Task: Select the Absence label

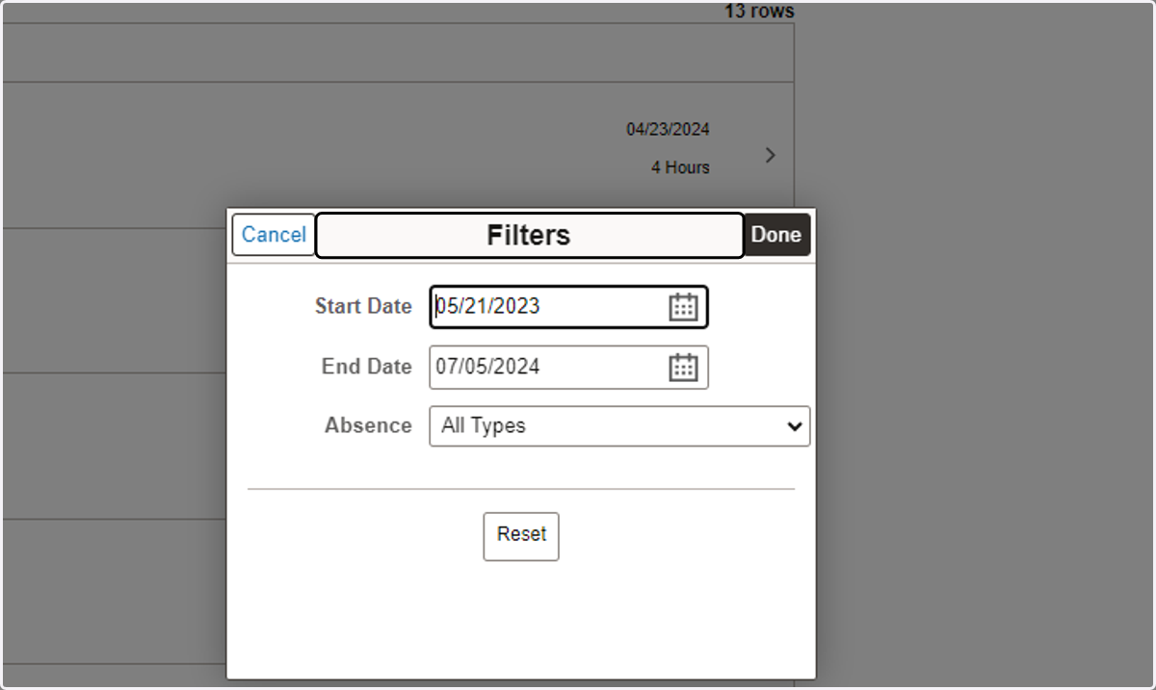Action: (368, 425)
